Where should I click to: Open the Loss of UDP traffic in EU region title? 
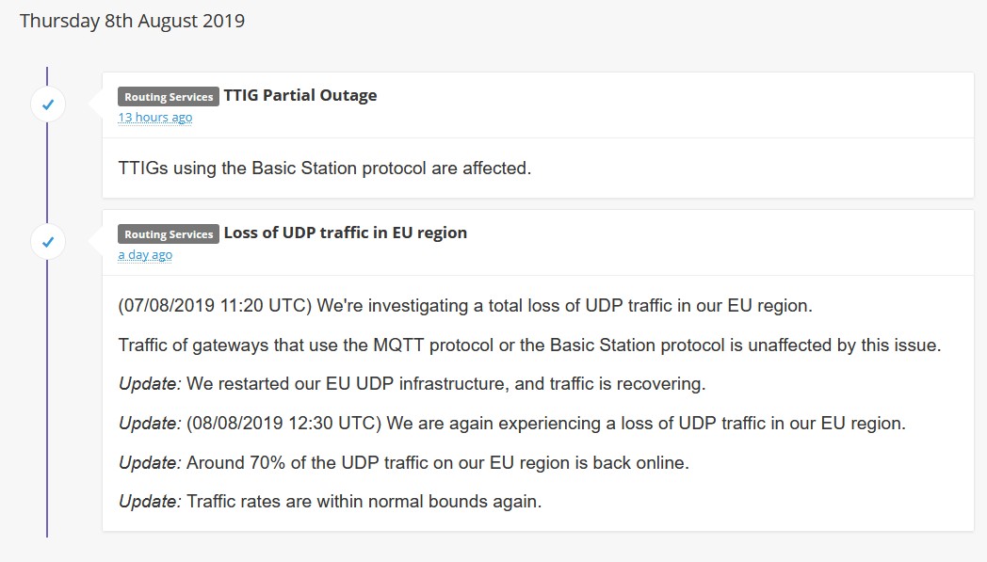click(345, 233)
